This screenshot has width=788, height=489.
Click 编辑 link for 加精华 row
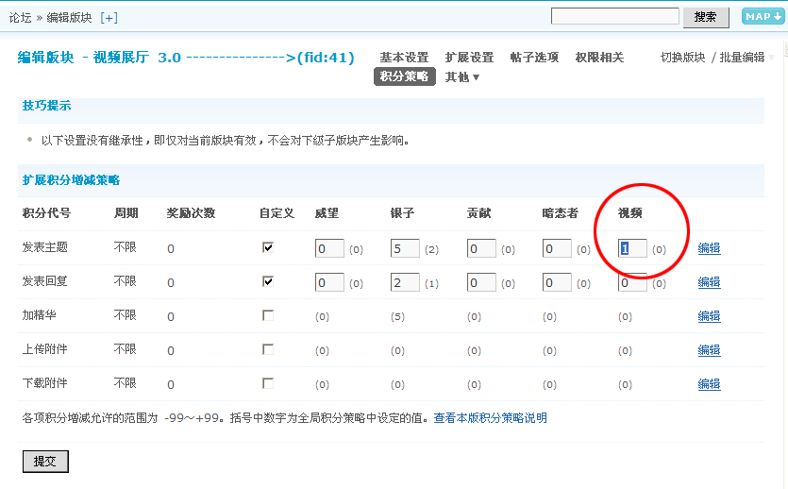[709, 315]
